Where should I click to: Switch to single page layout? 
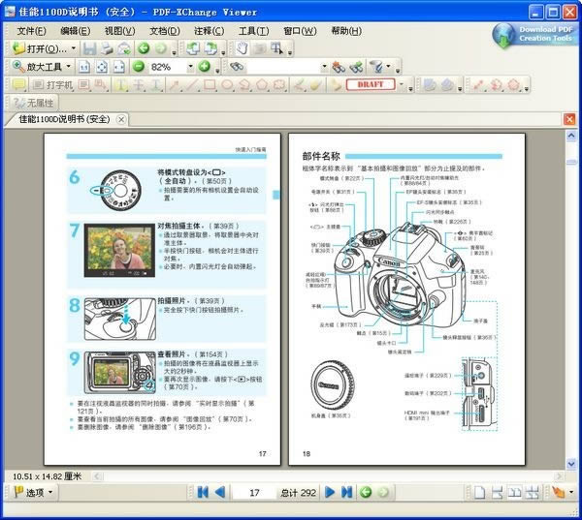coord(479,492)
